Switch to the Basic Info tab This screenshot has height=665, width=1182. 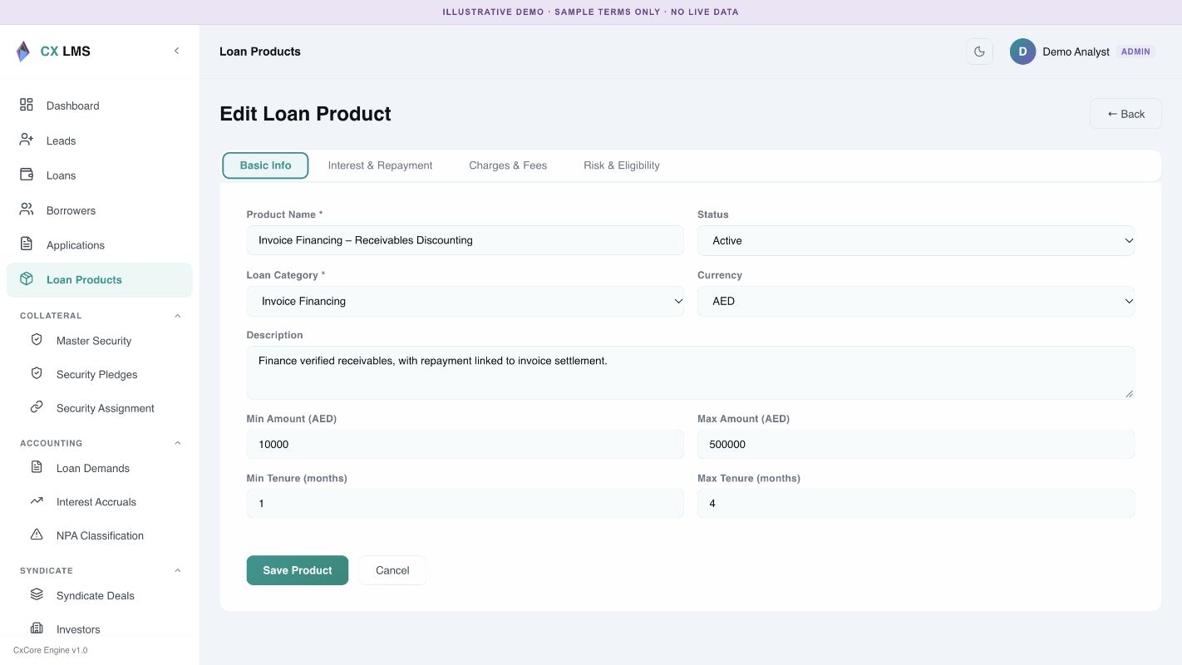point(265,165)
